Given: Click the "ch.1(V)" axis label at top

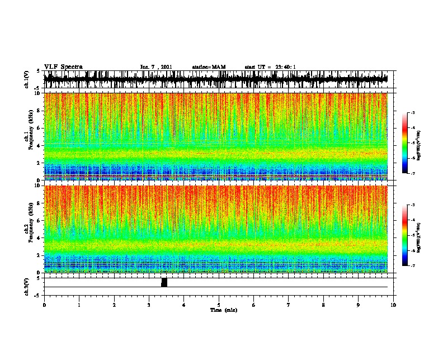Looking at the screenshot, I should [27, 79].
